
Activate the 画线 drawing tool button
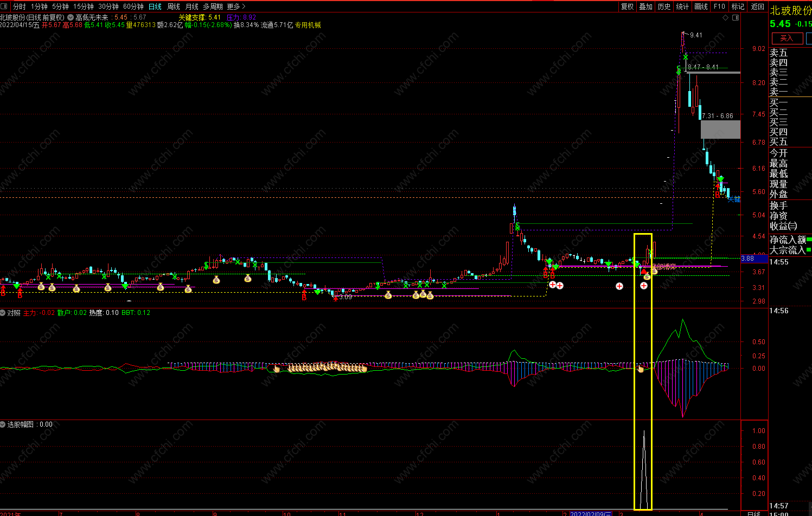tap(701, 7)
